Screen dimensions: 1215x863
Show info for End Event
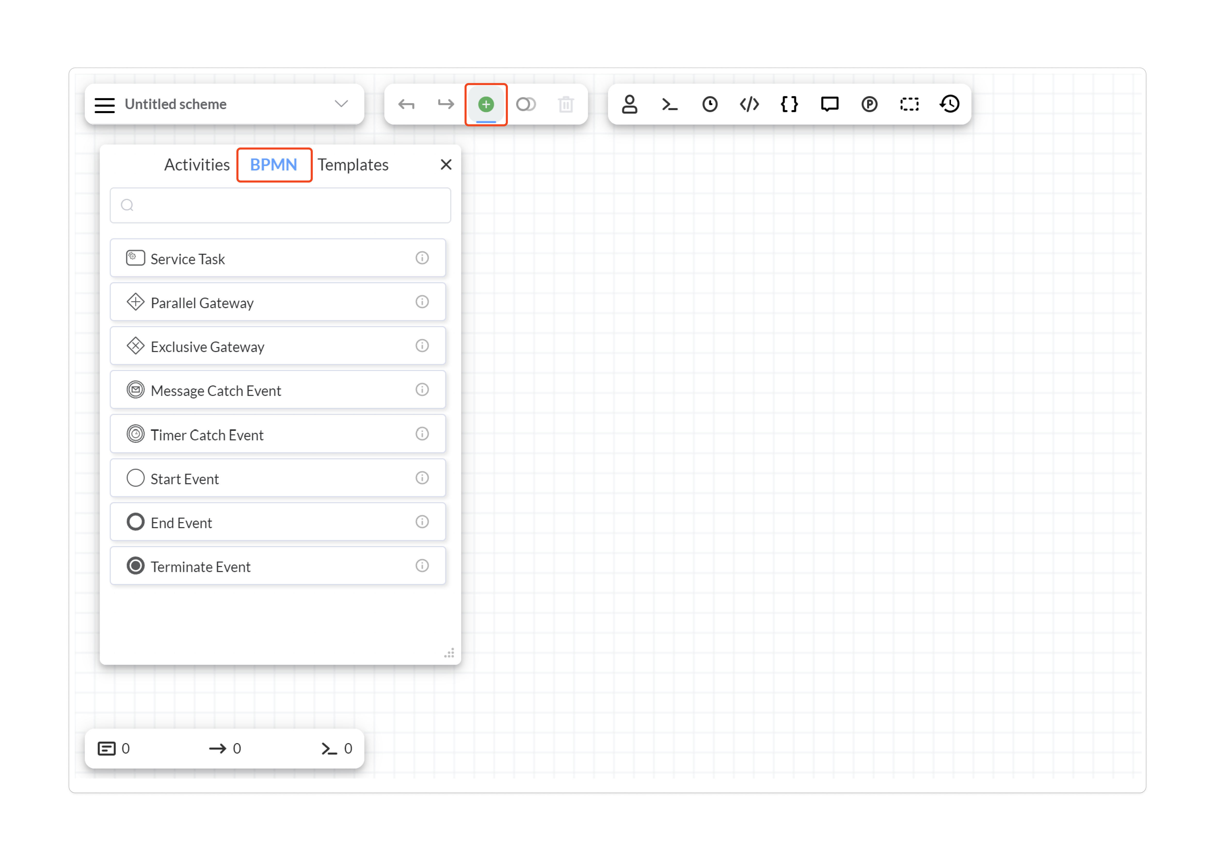pyautogui.click(x=422, y=522)
